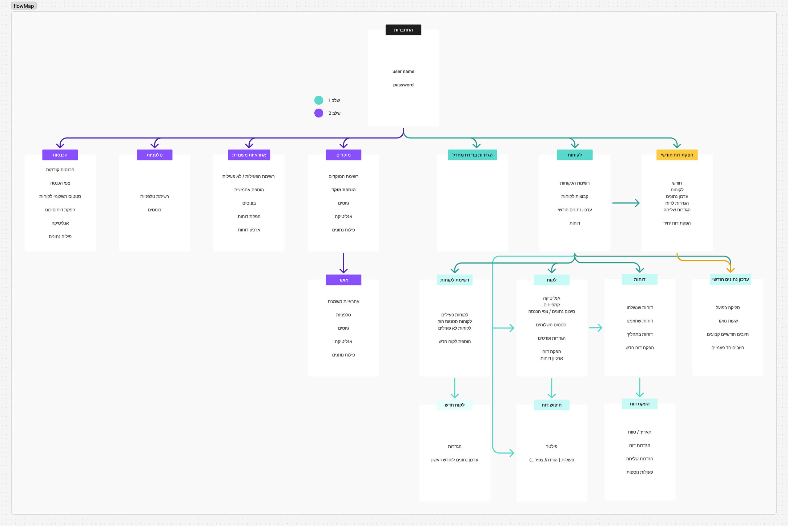Click the הפקת דוח חדש text
The width and height of the screenshot is (788, 526).
pyautogui.click(x=639, y=348)
